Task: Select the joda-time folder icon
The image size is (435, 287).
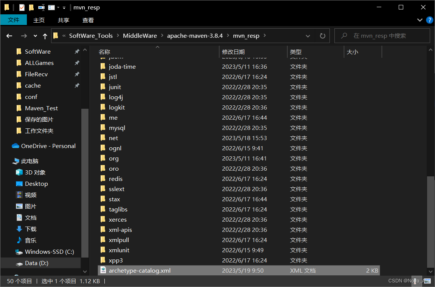Action: (x=103, y=66)
